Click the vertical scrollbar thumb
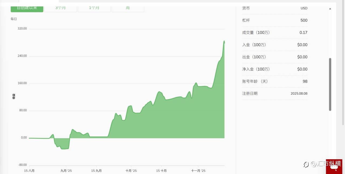Image resolution: width=345 pixels, height=174 pixels. (330, 84)
